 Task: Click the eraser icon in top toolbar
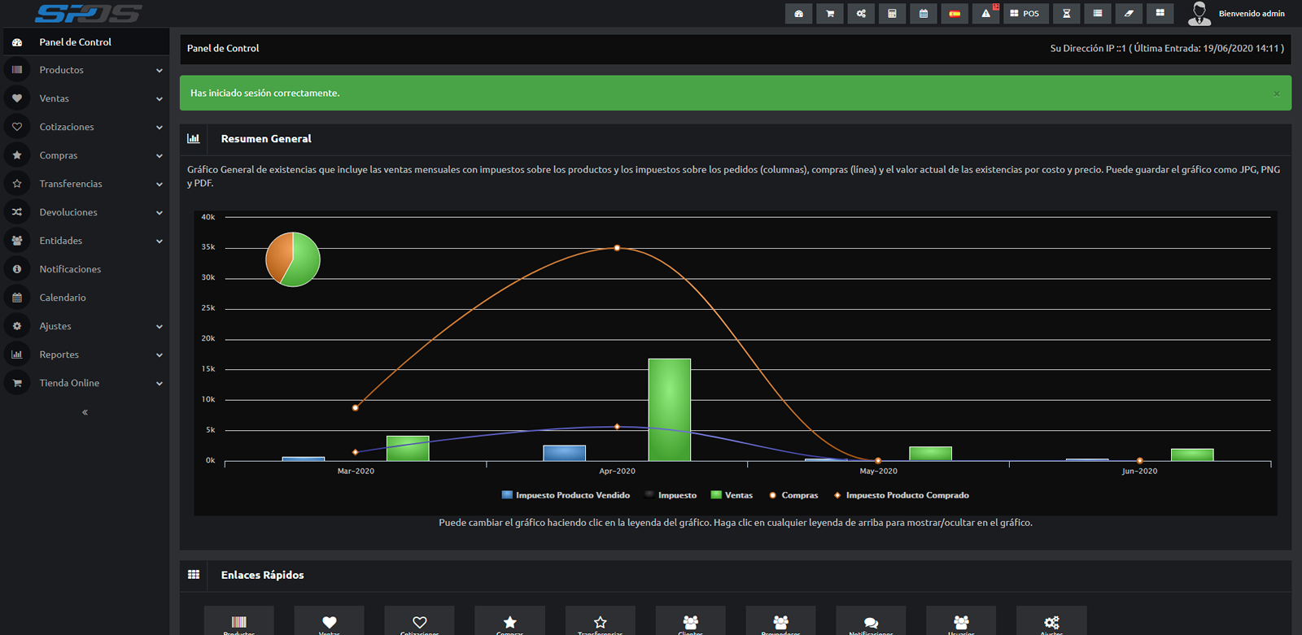click(x=1129, y=14)
